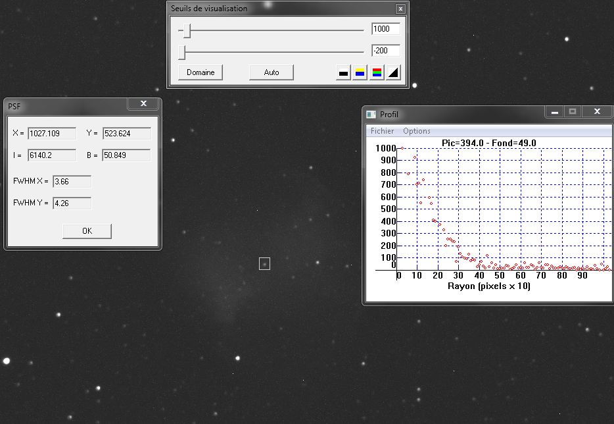Viewport: 614px width, 424px height.
Task: Click the Profil window title icon
Action: pyautogui.click(x=371, y=114)
